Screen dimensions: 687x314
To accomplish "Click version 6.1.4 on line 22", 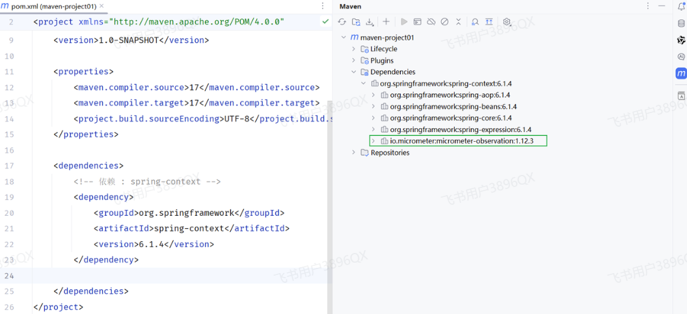I will [152, 244].
